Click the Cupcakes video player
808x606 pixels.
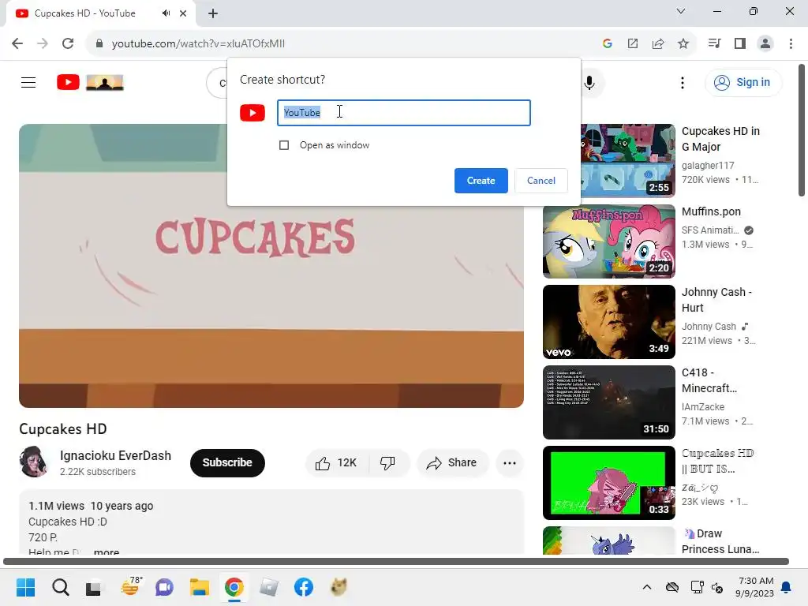click(271, 266)
